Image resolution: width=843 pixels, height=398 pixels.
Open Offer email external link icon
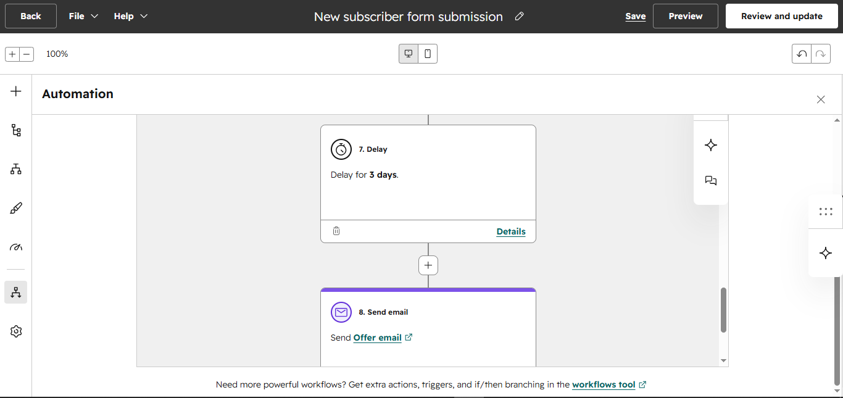[409, 337]
